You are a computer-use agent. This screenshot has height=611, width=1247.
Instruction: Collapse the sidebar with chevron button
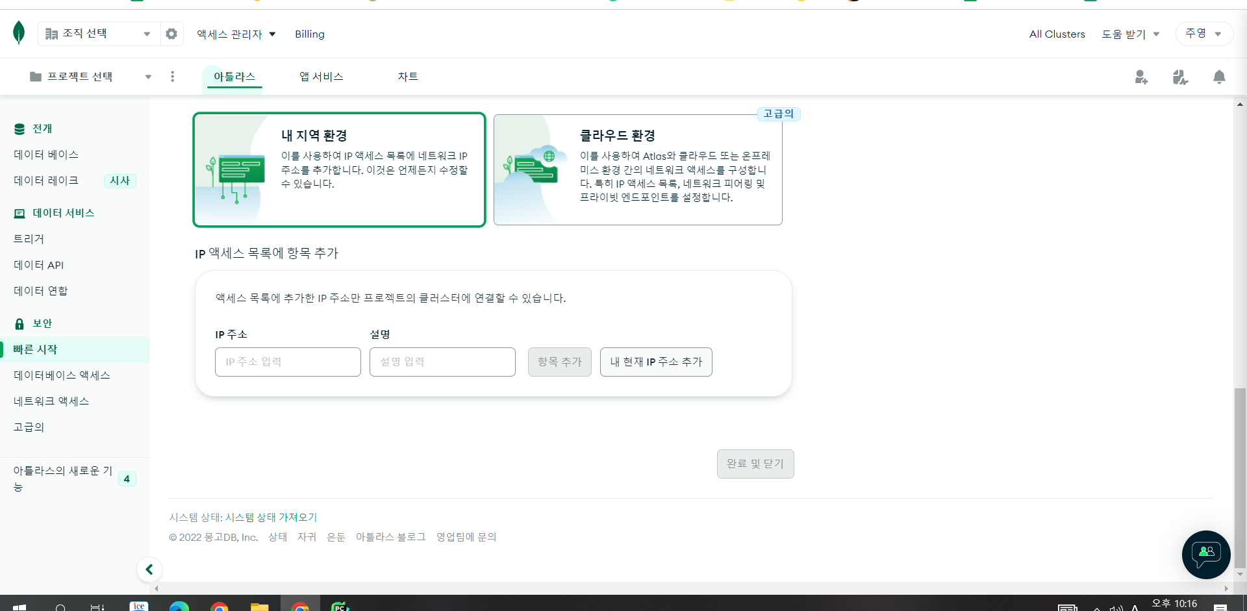[149, 569]
